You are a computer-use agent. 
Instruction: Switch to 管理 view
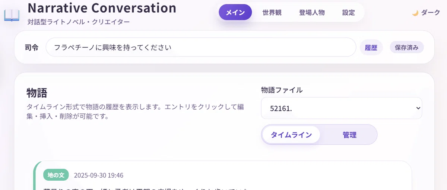349,135
